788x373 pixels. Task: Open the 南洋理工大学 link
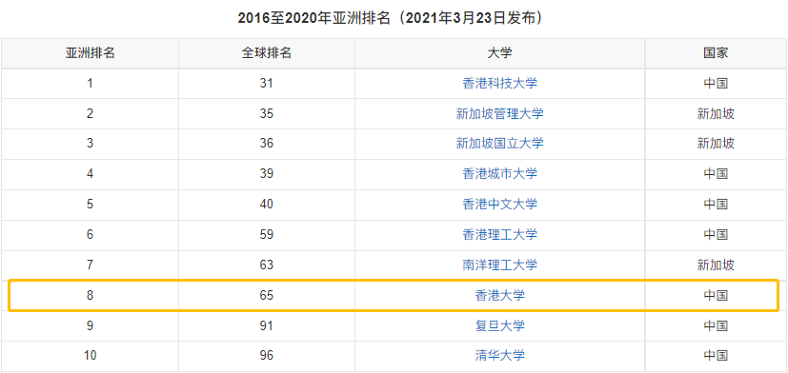tap(499, 265)
